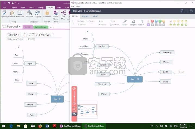Click the new document icon in OneMind header
Viewport: 195px width, 129px height.
click(x=182, y=11)
